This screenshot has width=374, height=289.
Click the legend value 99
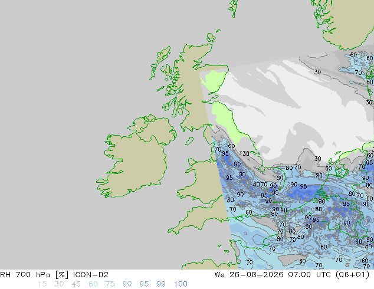[161, 284]
